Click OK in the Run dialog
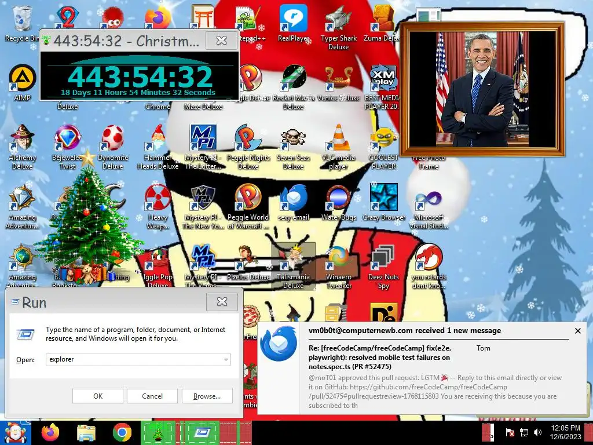 [x=97, y=396]
